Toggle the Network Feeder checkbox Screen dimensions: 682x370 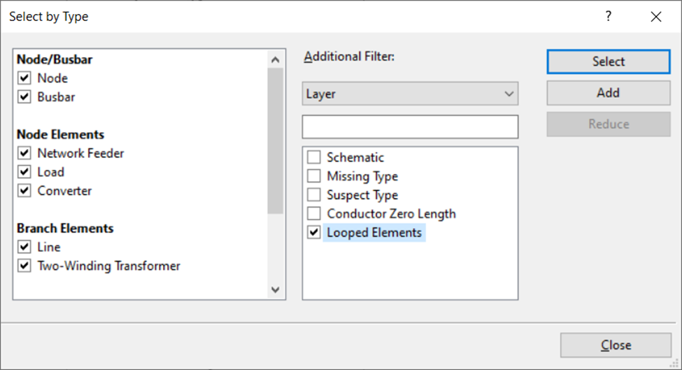click(x=25, y=153)
